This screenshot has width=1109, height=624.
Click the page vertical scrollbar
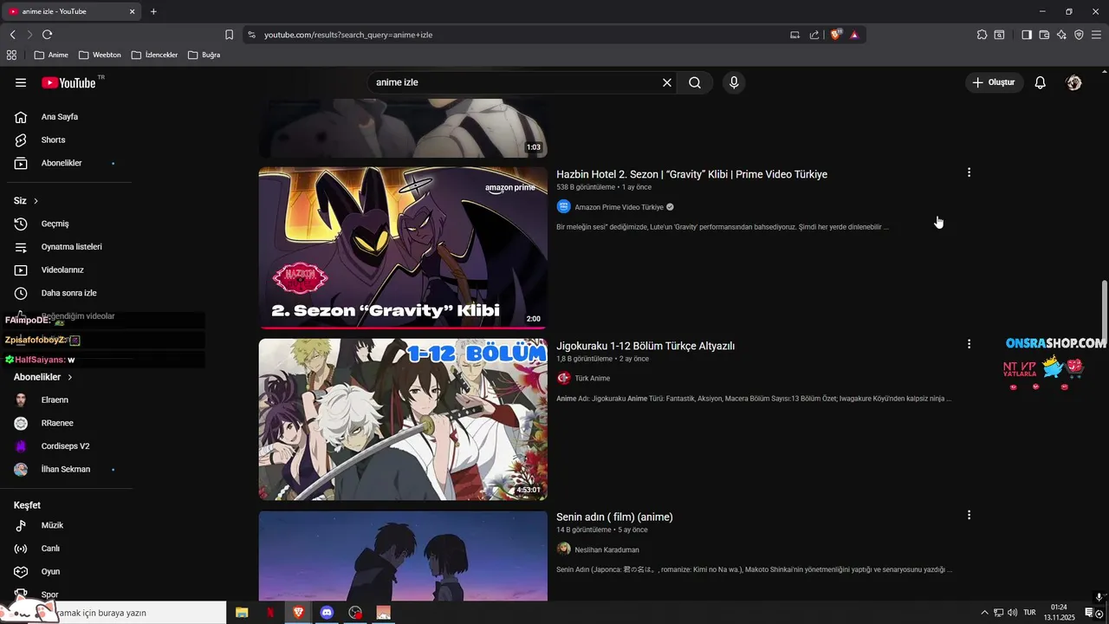(x=1104, y=312)
